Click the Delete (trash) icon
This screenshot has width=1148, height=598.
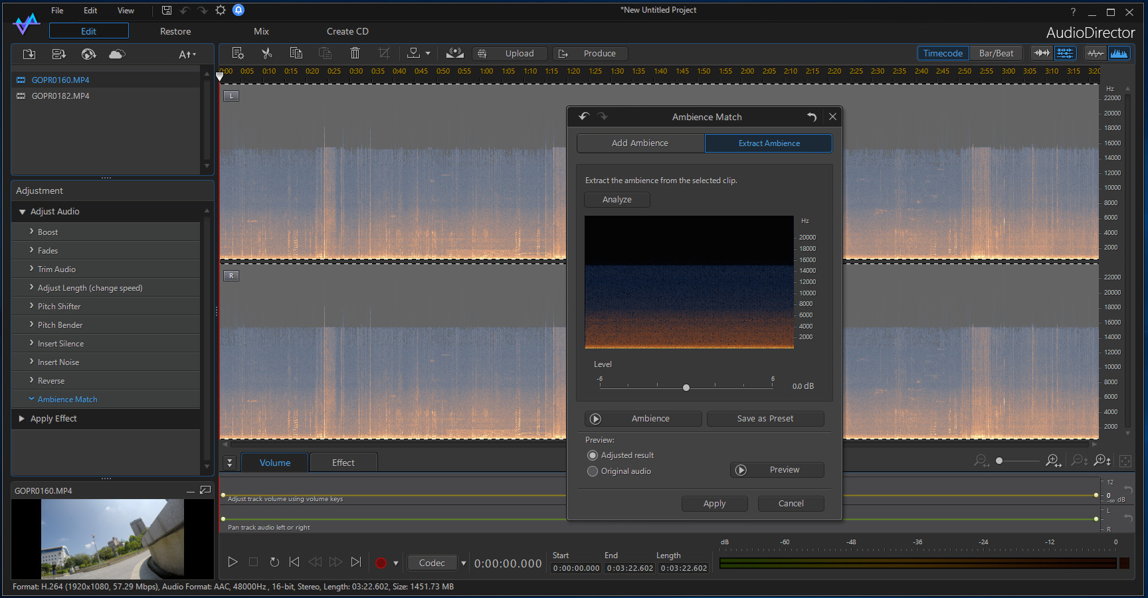[x=355, y=53]
